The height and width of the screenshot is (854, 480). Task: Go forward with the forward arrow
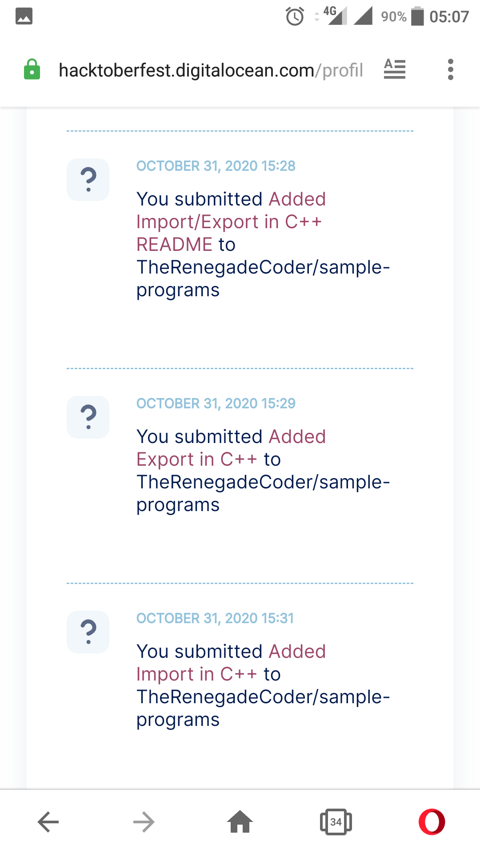coord(144,822)
